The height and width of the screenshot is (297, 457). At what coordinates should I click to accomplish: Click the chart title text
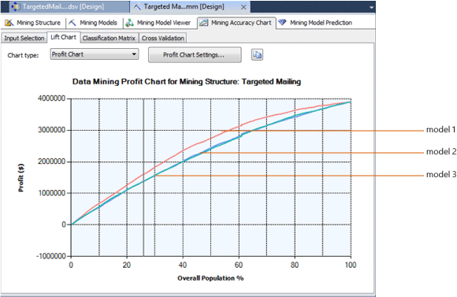click(187, 82)
